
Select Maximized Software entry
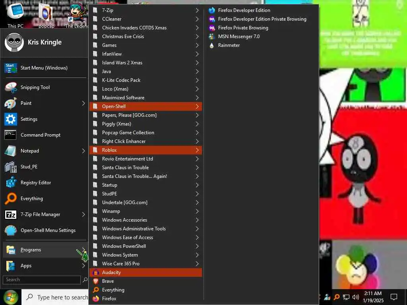145,98
